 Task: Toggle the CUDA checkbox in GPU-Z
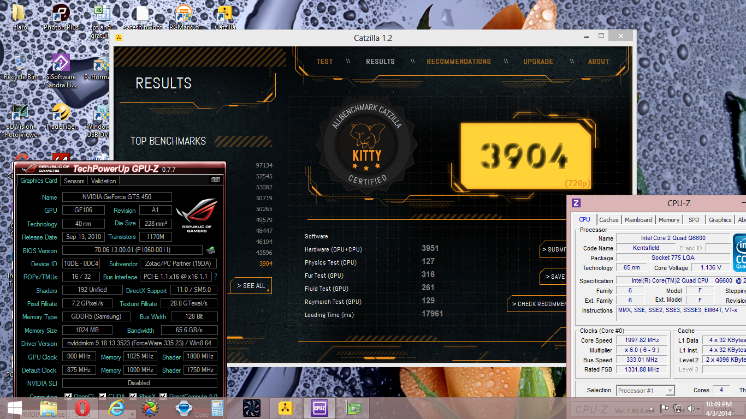coord(102,397)
